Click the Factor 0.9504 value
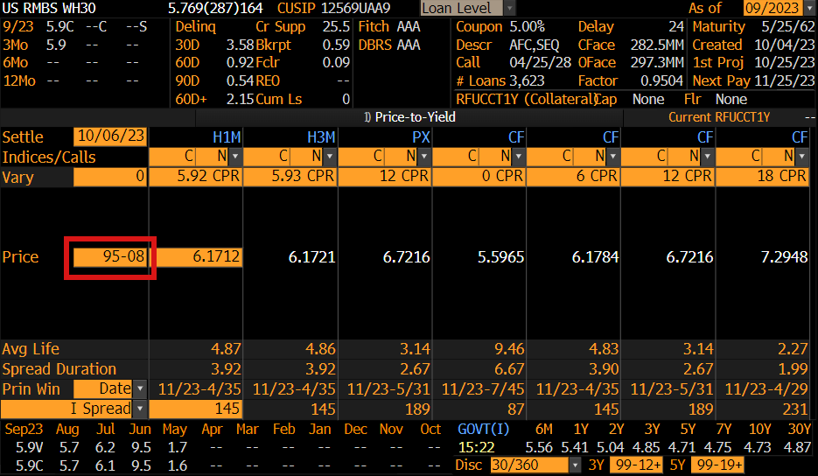Image resolution: width=818 pixels, height=476 pixels. tap(662, 80)
